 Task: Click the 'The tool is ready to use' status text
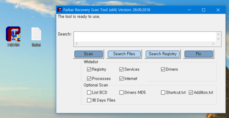click(x=79, y=16)
